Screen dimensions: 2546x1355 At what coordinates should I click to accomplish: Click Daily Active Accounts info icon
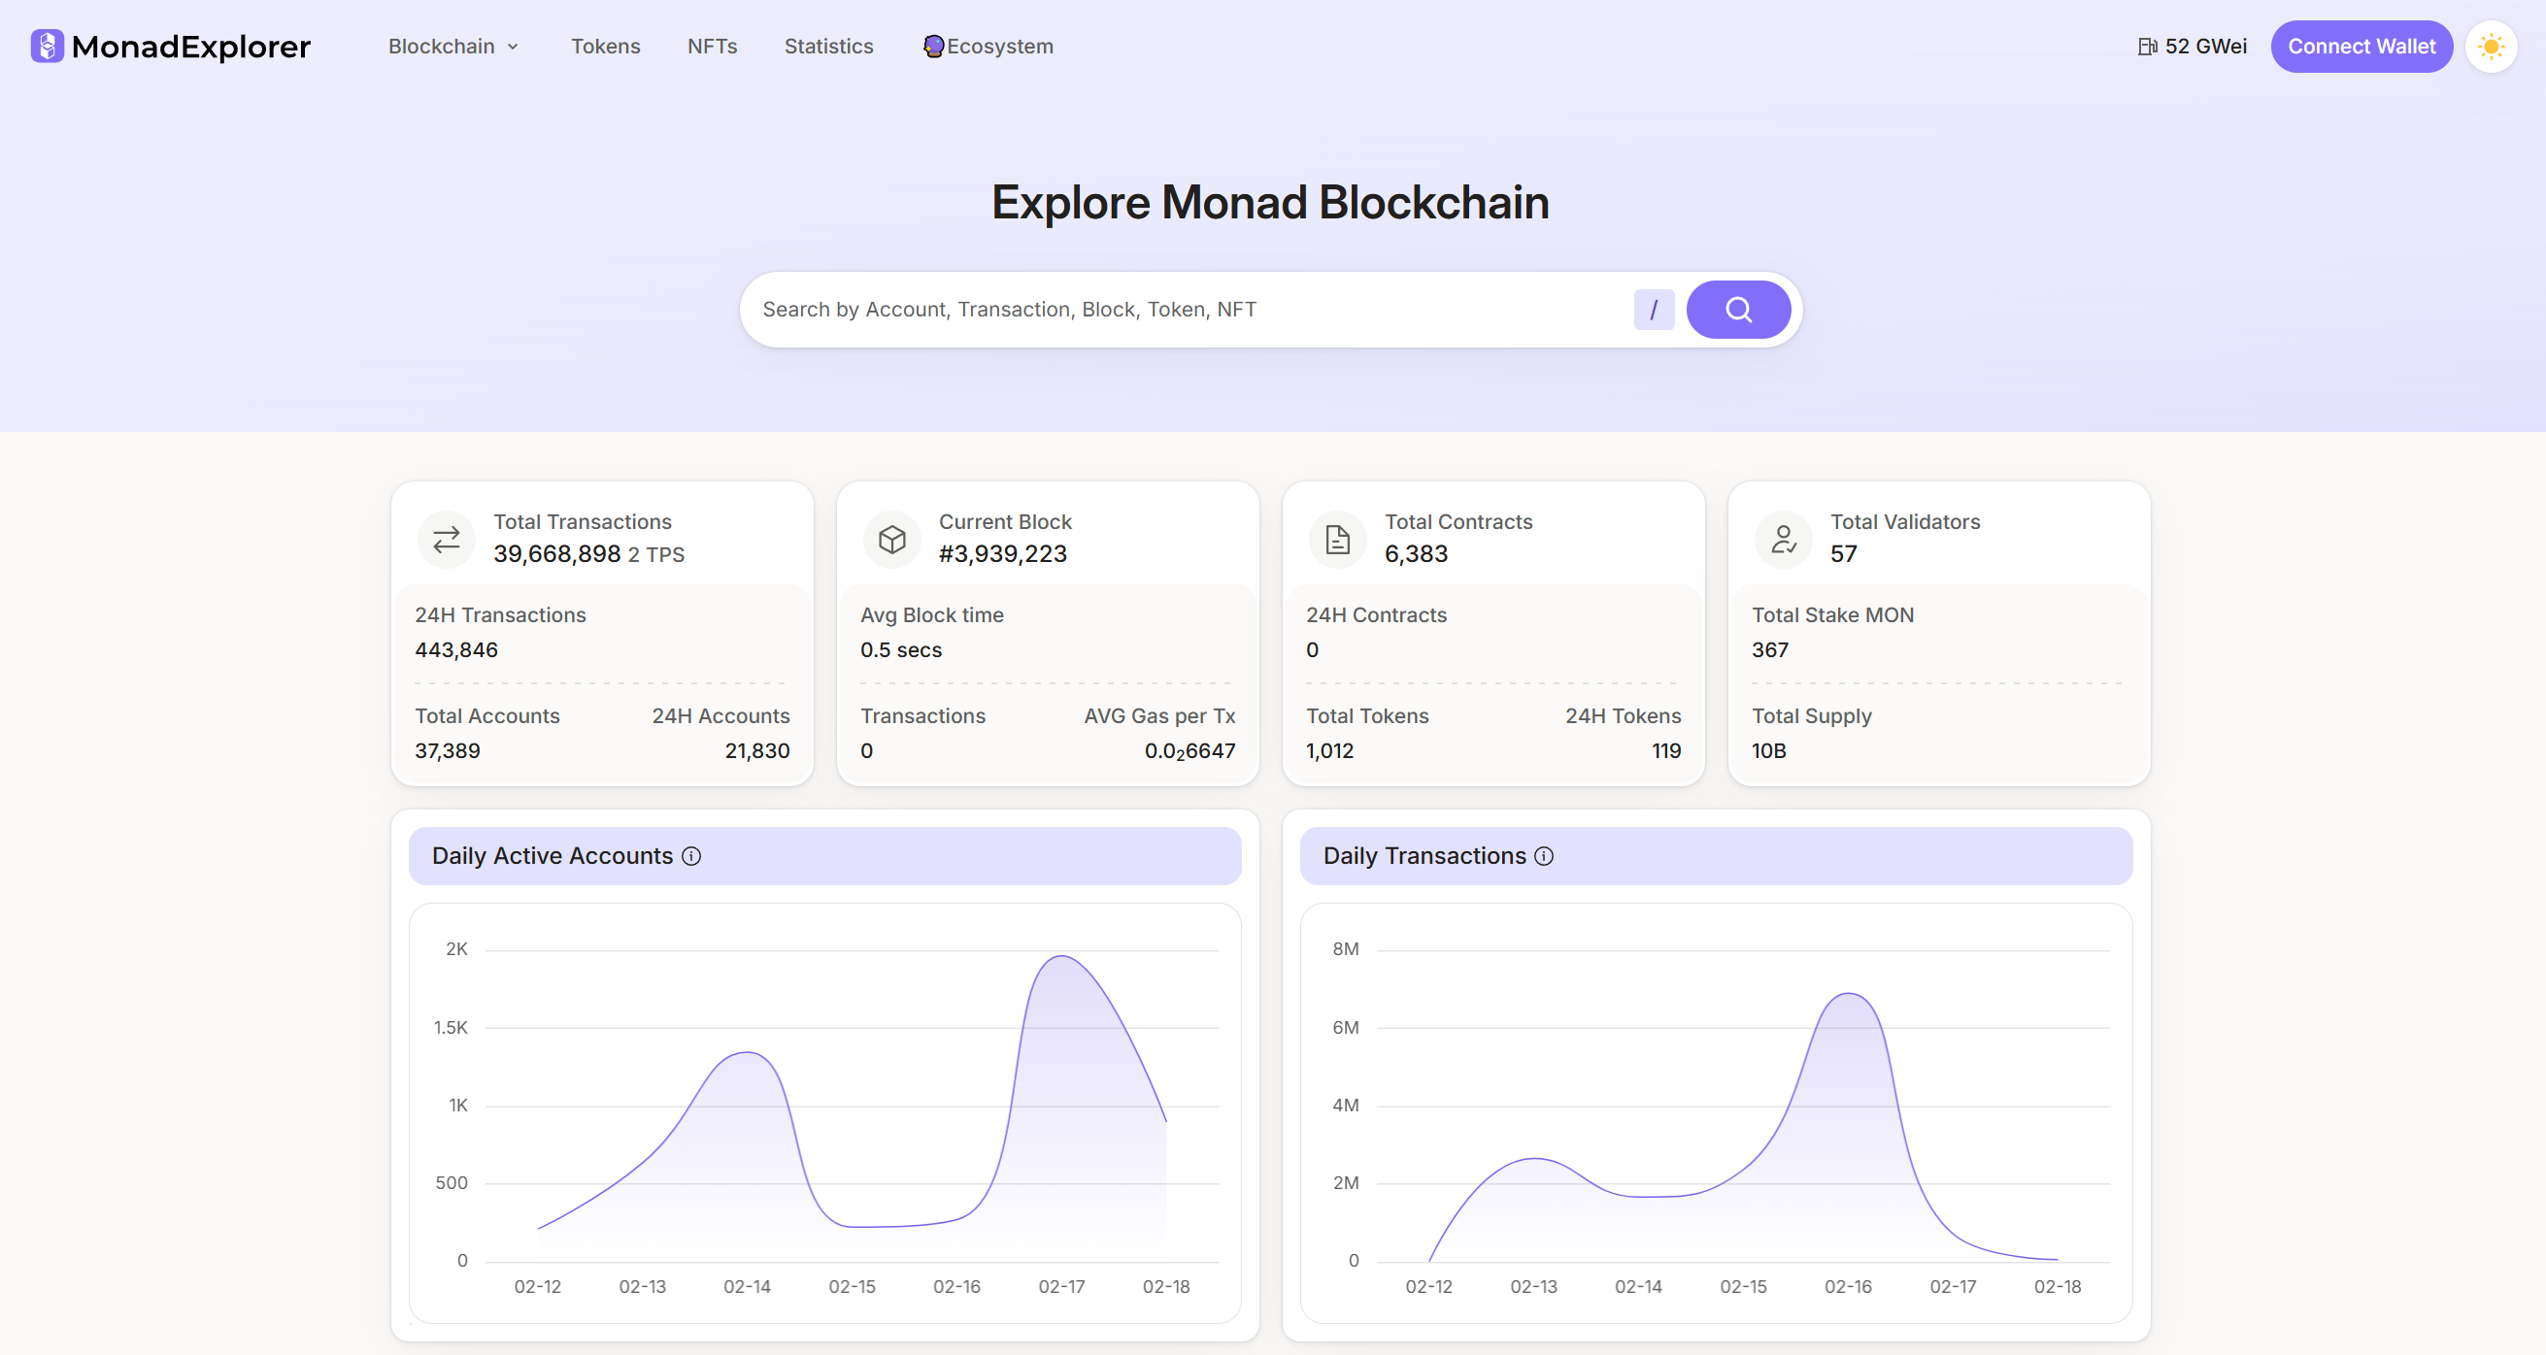tap(691, 856)
